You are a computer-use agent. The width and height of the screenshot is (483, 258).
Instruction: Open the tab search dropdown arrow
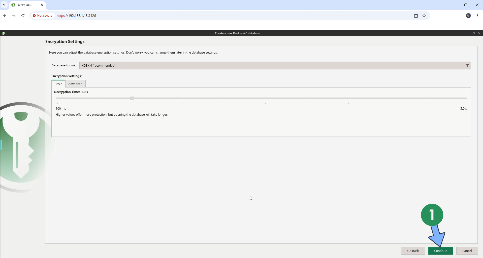tap(4, 5)
